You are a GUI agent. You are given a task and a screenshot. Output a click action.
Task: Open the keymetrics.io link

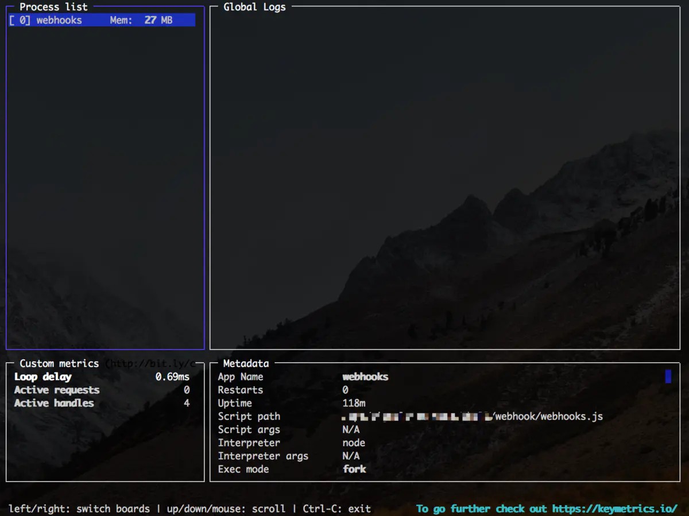614,509
